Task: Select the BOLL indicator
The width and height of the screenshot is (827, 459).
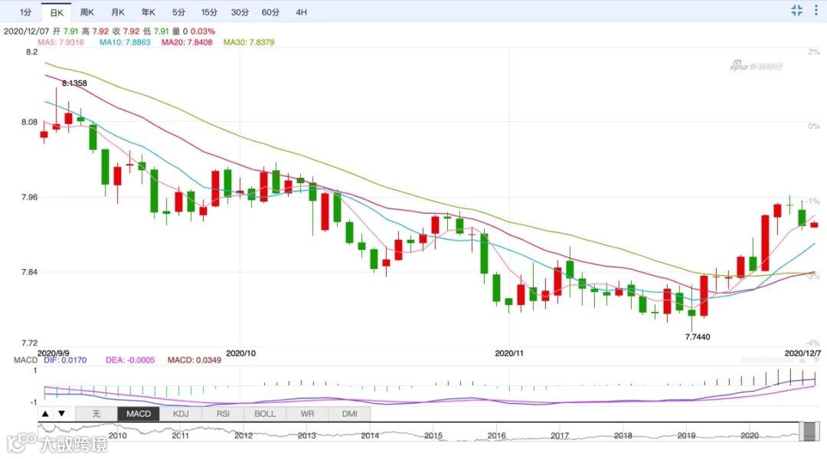Action: point(265,414)
